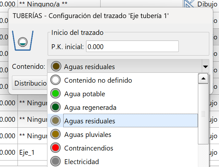Click the Distribución button
The height and width of the screenshot is (167, 219).
(x=30, y=83)
